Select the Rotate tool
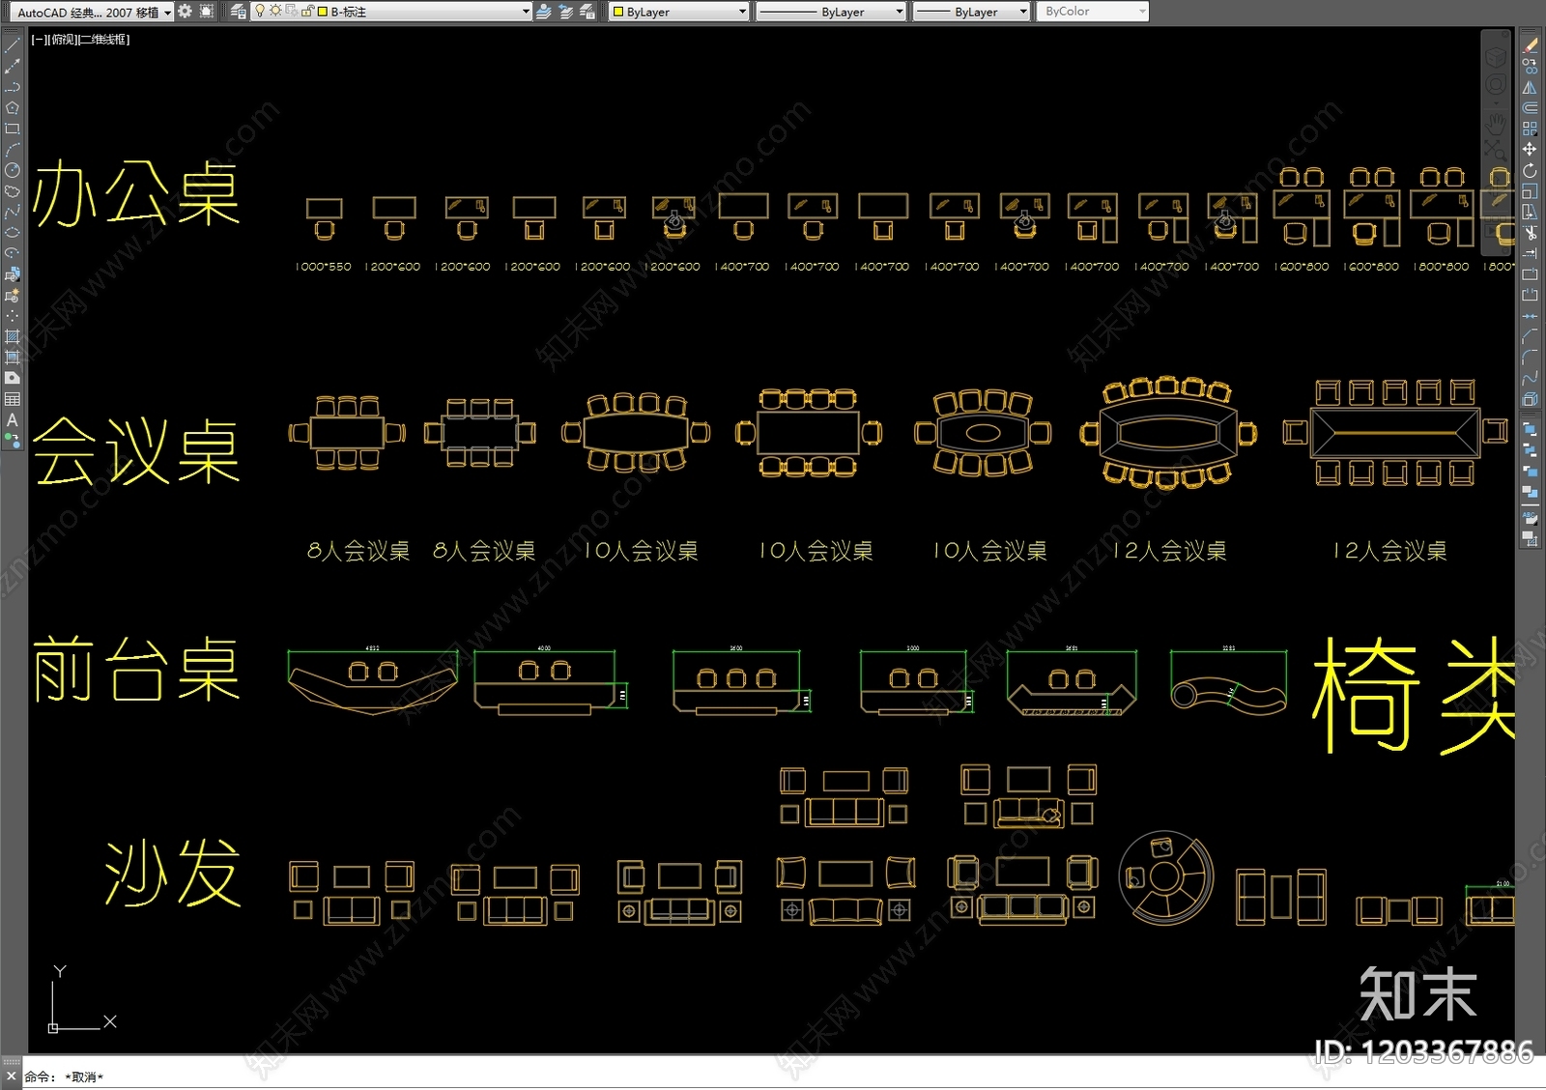Image resolution: width=1546 pixels, height=1090 pixels. [1530, 170]
